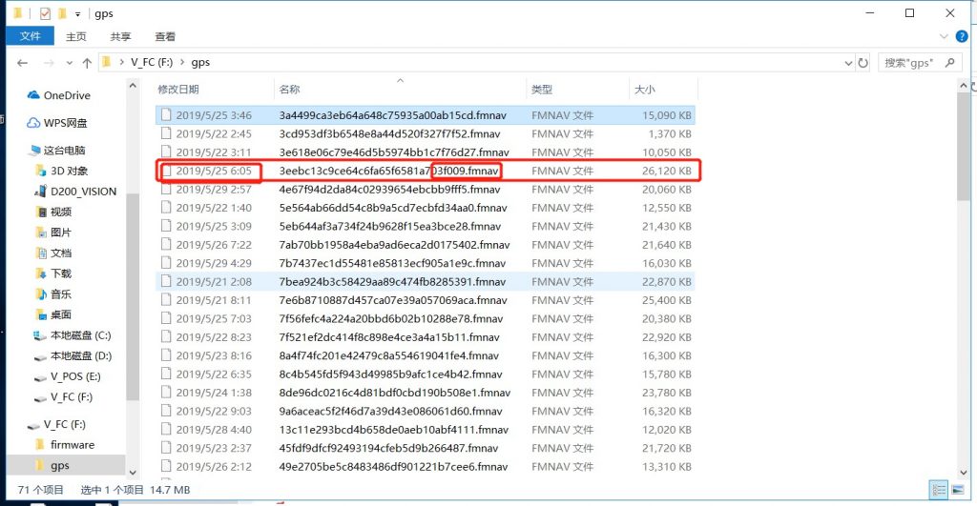977x506 pixels.
Task: Select 本地磁盘 (D:) in sidebar
Action: (73, 355)
